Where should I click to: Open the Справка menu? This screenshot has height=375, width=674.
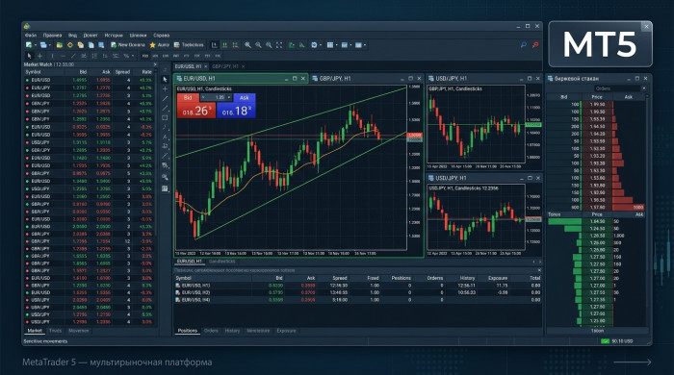162,36
